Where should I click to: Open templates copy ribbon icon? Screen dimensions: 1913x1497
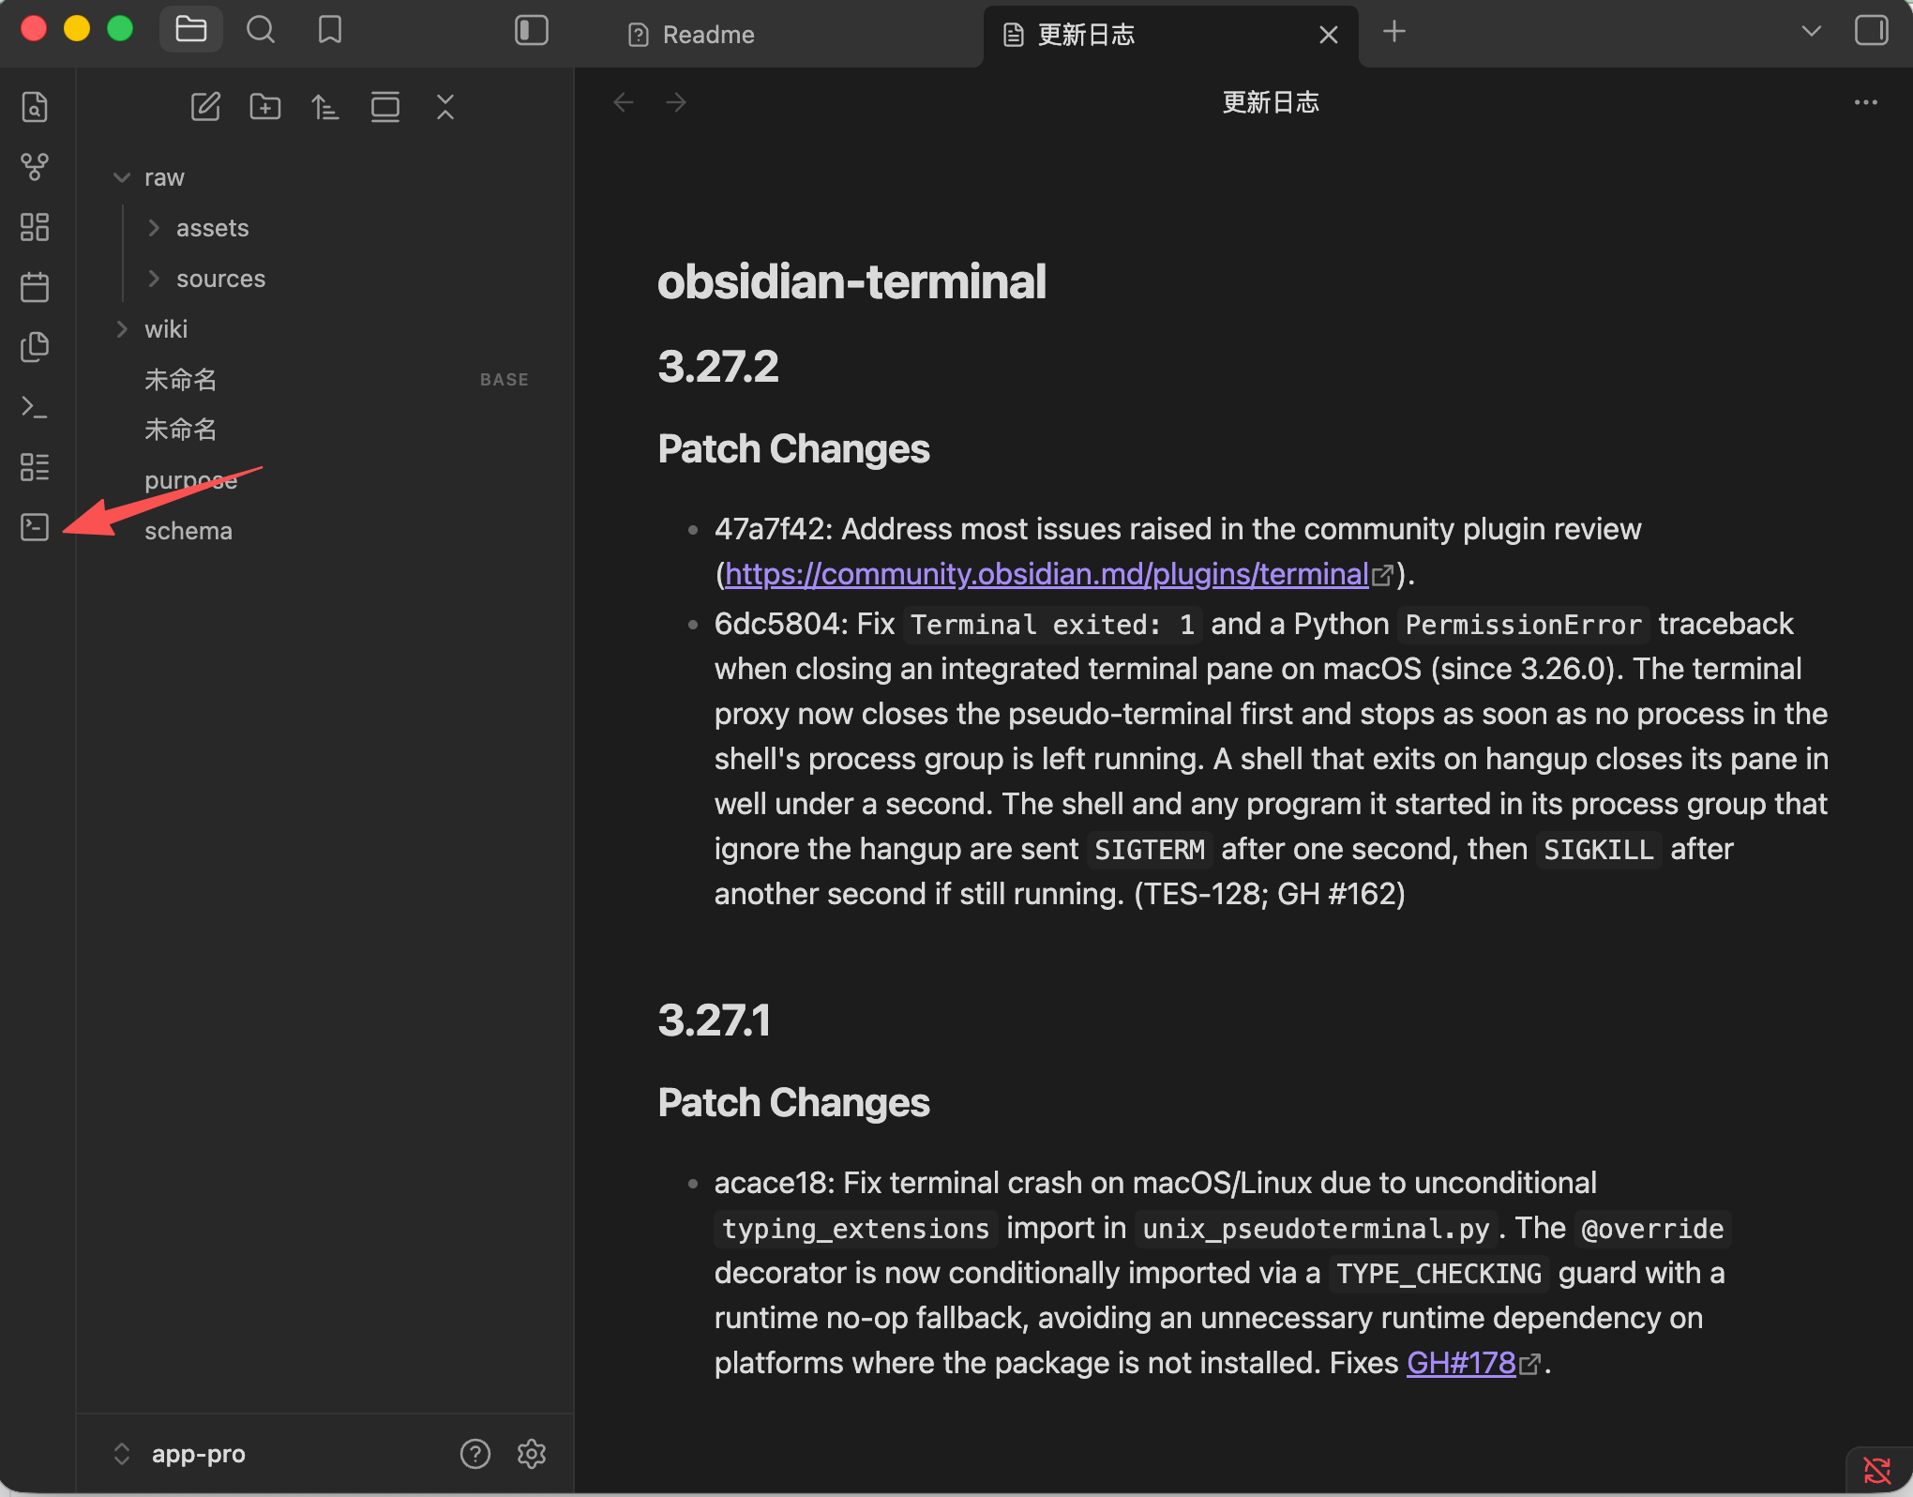(x=35, y=347)
